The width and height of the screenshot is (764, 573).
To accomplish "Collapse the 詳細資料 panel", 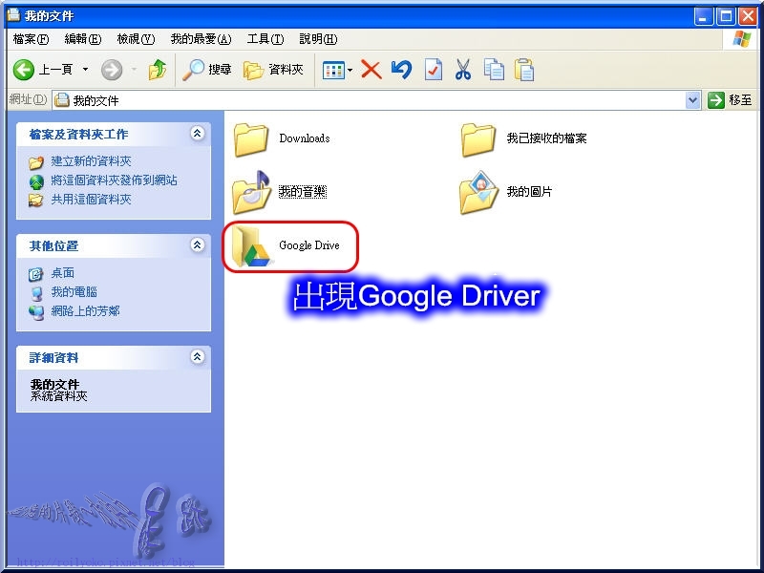I will [198, 356].
